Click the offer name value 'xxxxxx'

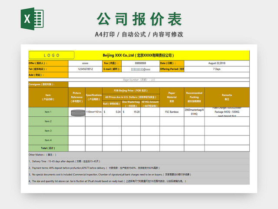click(x=85, y=63)
